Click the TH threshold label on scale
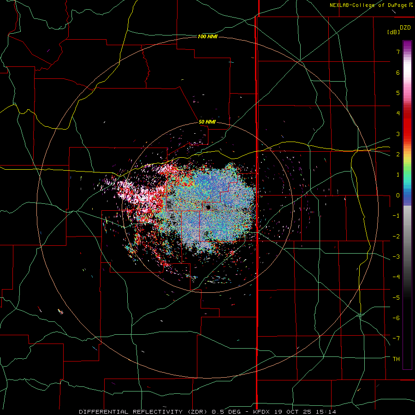415x415 pixels. point(396,359)
